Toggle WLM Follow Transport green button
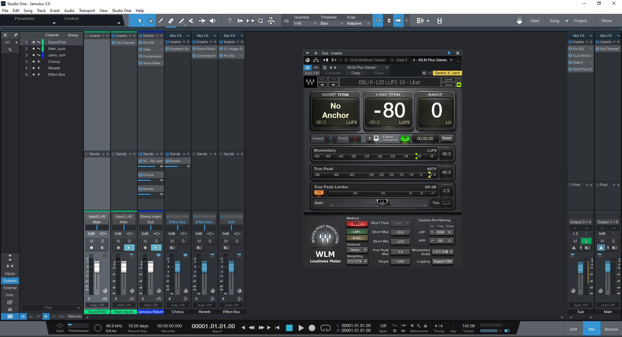This screenshot has height=337, width=622. (x=405, y=138)
